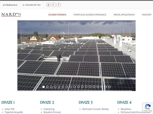Select the last slider pagination dot
The width and height of the screenshot is (153, 114).
109,87
